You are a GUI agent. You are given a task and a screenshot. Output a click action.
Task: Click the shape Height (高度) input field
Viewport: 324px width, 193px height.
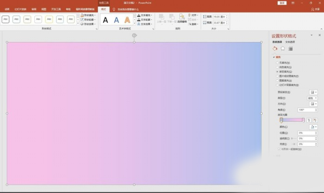pos(219,17)
